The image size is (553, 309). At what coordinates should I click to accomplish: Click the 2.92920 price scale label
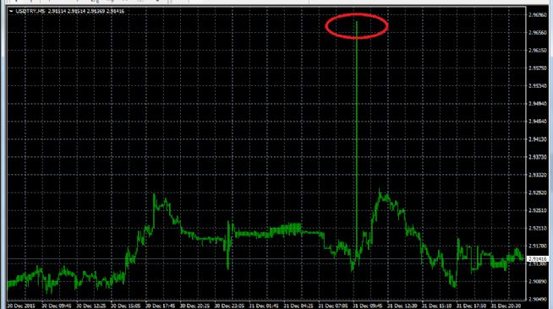pos(538,192)
